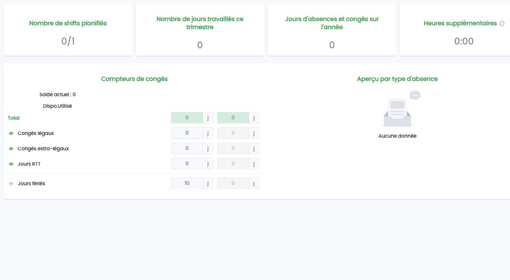Click the Solde actuel : 0 text

coord(58,95)
